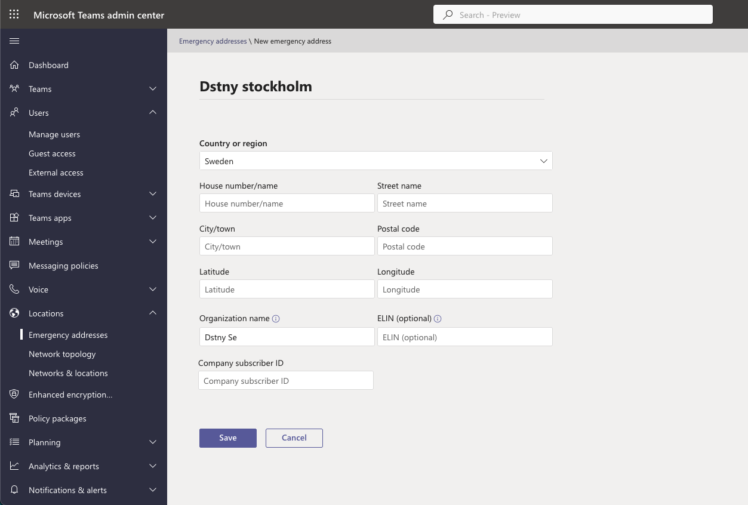Open Messaging policies
This screenshot has width=748, height=505.
[x=63, y=266]
